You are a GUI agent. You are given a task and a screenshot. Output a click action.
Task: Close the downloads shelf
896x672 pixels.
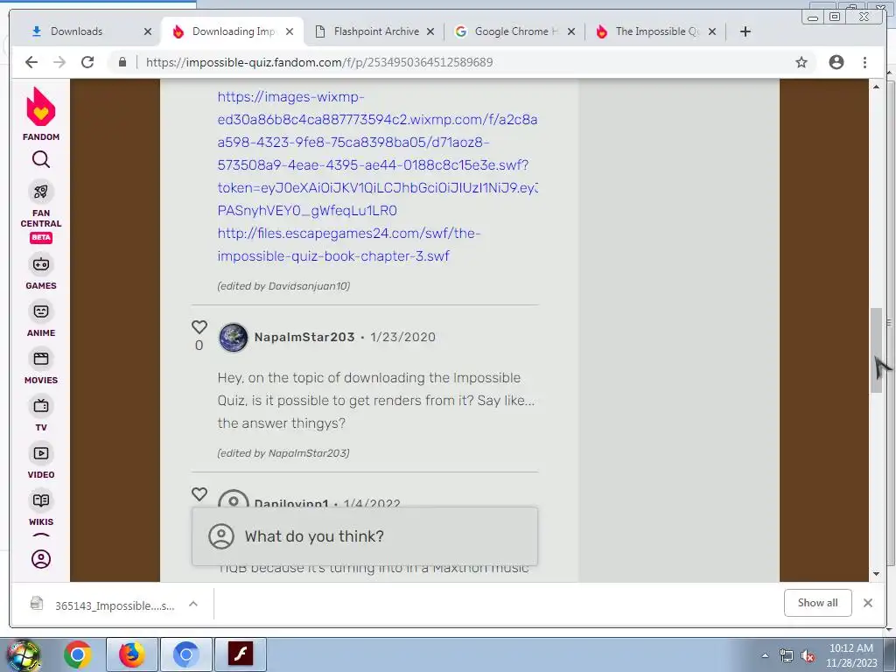867,603
